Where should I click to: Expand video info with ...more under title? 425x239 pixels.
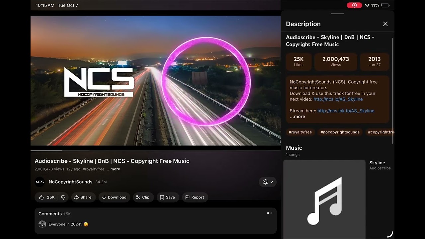point(113,169)
